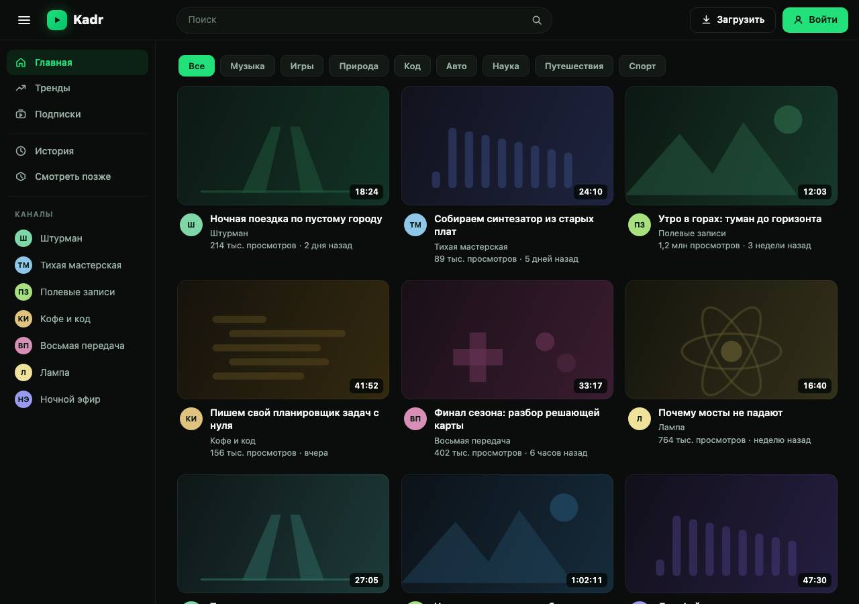859x604 pixels.
Task: Play the 41:52 code lines thumbnail
Action: click(283, 340)
